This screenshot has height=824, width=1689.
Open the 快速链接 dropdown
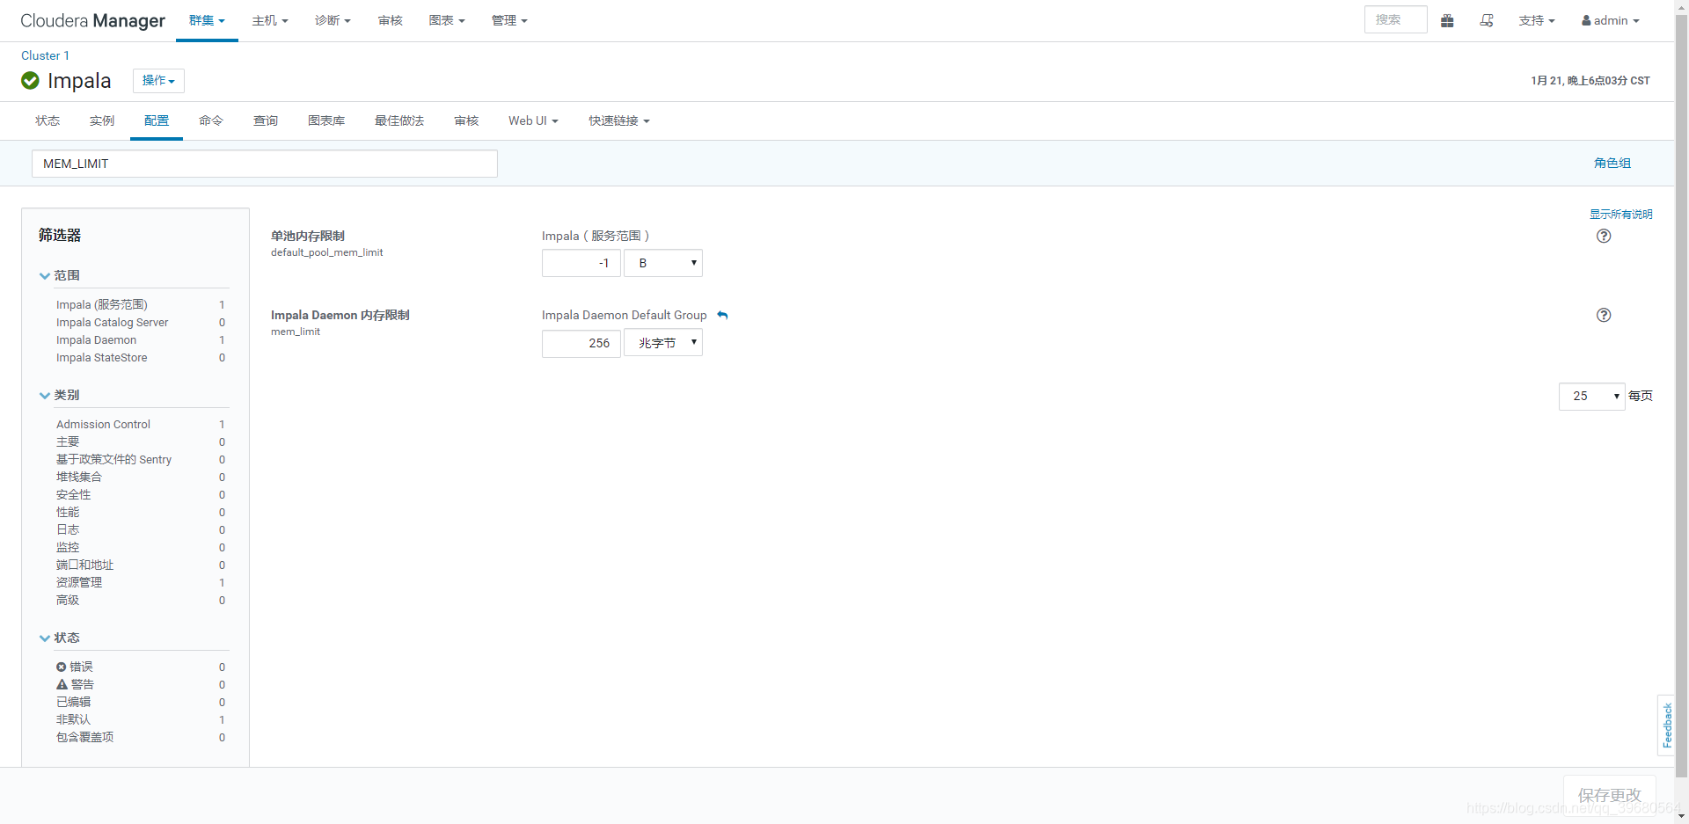(619, 120)
